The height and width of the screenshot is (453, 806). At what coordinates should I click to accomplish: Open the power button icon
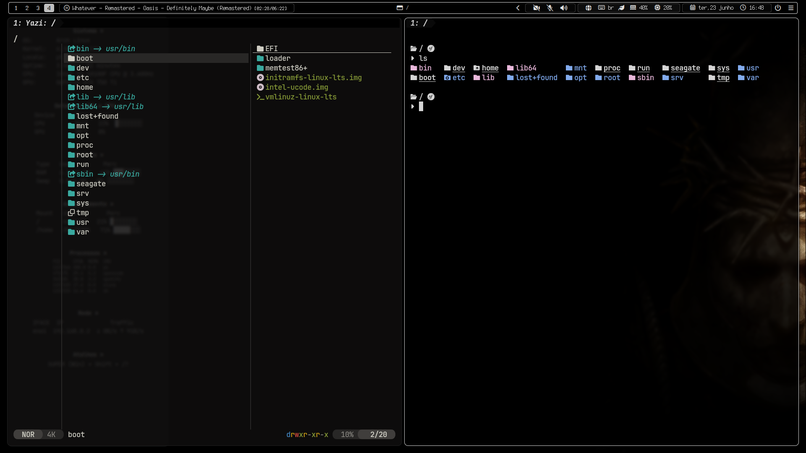click(778, 8)
